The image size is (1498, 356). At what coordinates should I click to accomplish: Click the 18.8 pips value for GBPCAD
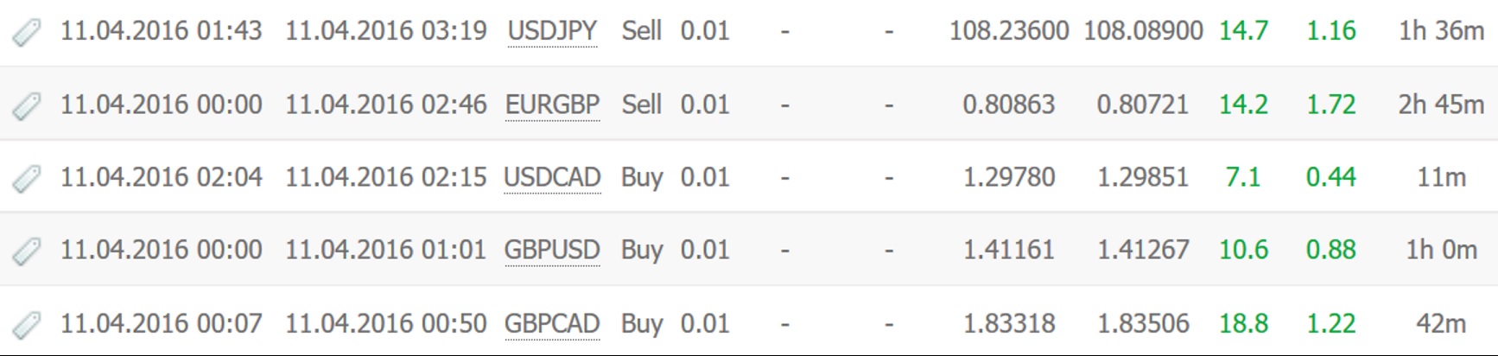pyautogui.click(x=1243, y=323)
